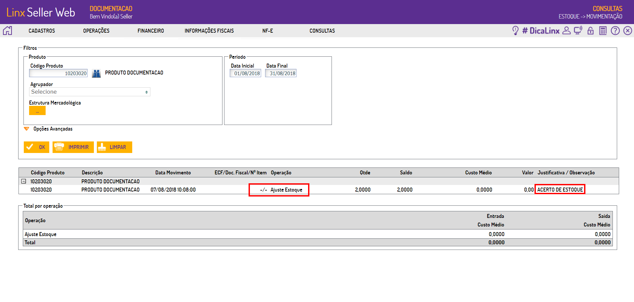Image resolution: width=634 pixels, height=302 pixels.
Task: Open the Estrutura Mercadológica ellipsis button
Action: [37, 111]
